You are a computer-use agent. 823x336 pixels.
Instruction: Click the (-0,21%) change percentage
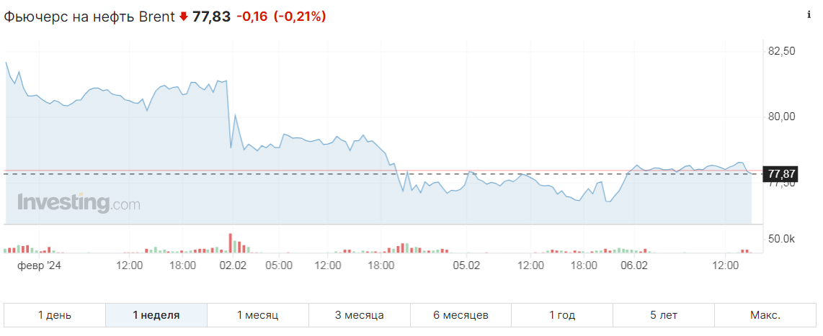click(300, 17)
